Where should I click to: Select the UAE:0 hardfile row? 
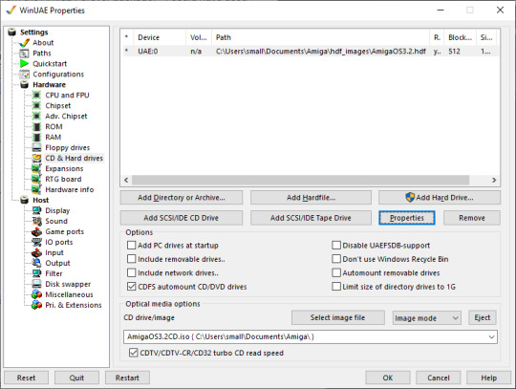[310, 52]
